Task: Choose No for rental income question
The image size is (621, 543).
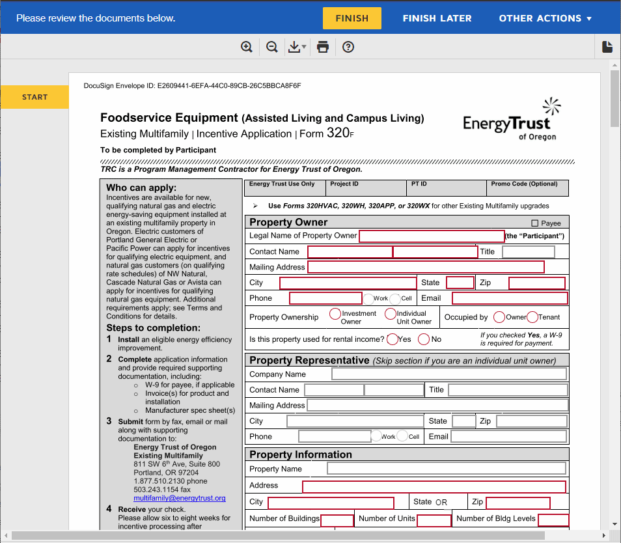Action: (424, 339)
